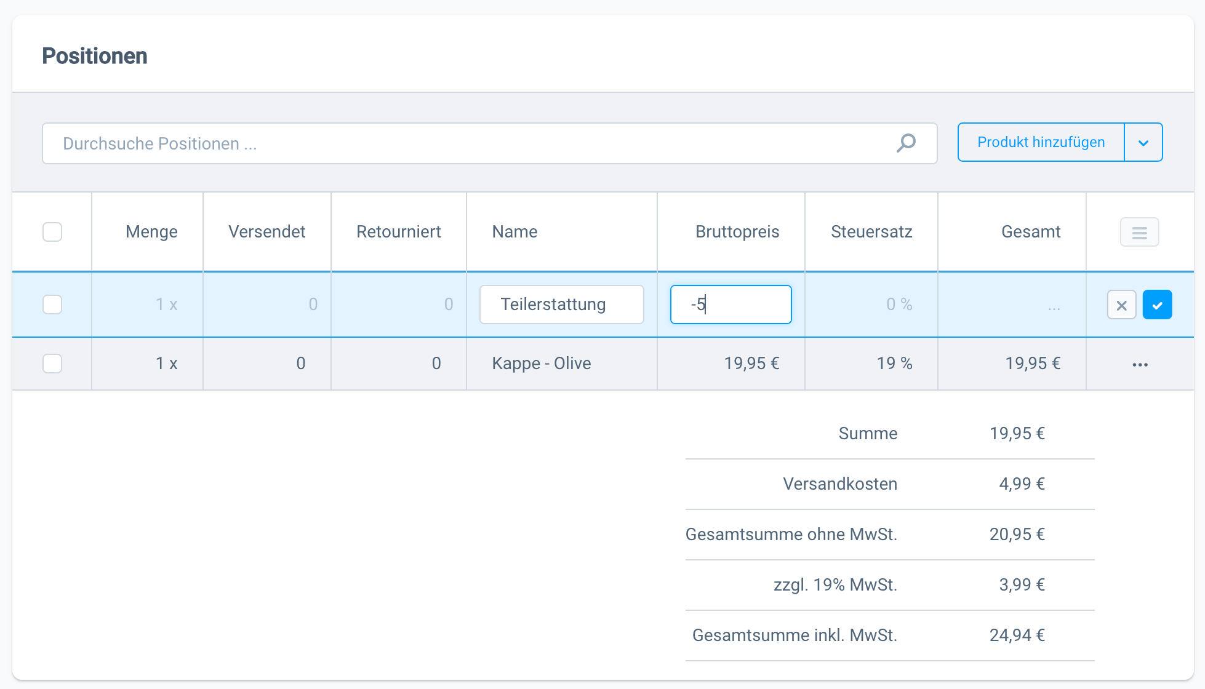
Task: Click the Gesamt column header
Action: tap(1030, 232)
